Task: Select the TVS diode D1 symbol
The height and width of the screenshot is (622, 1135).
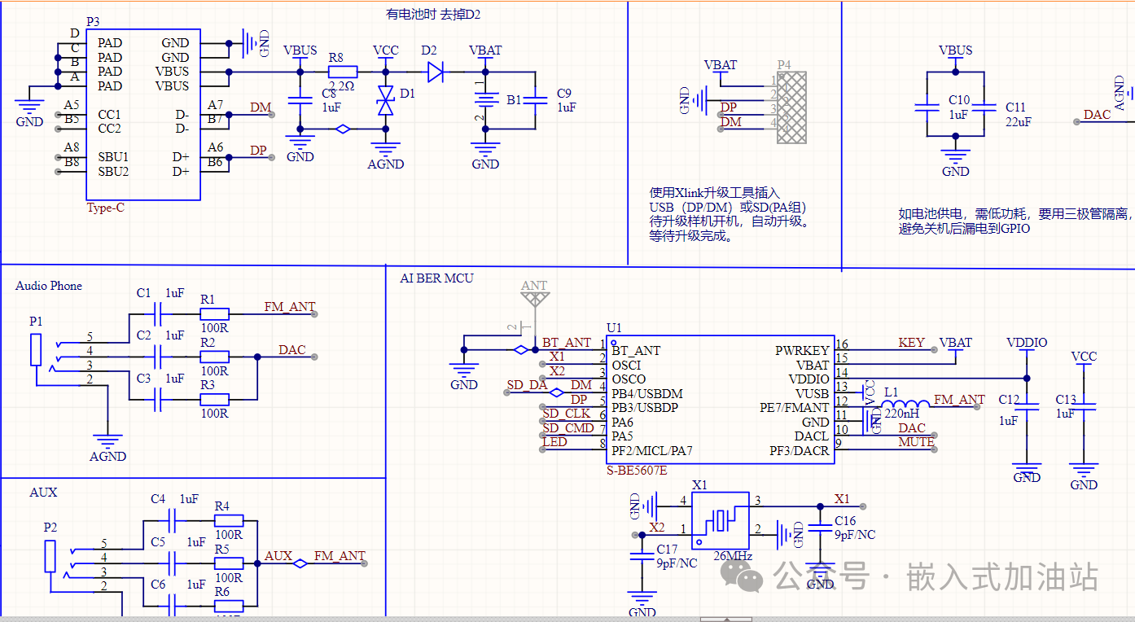Action: click(x=385, y=100)
